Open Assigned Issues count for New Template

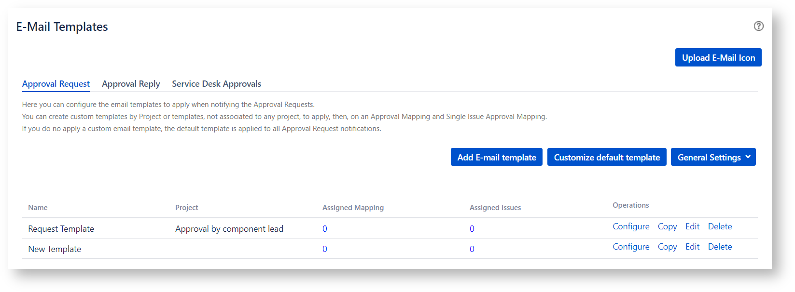(x=472, y=249)
